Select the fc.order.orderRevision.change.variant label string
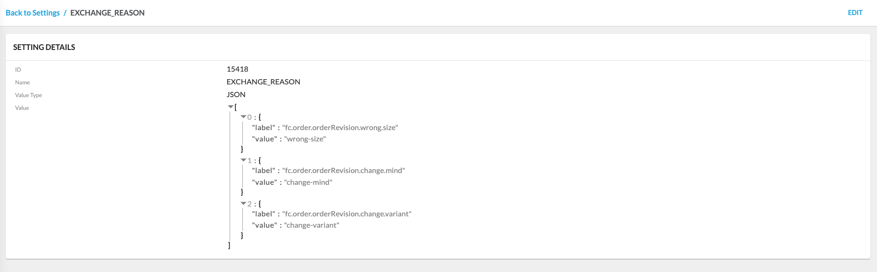The height and width of the screenshot is (272, 877). pos(347,214)
